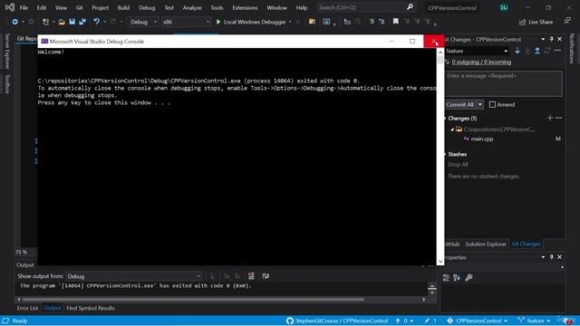The width and height of the screenshot is (580, 326).
Task: Click Debug Console scrollbar up arrow
Action: [440, 53]
